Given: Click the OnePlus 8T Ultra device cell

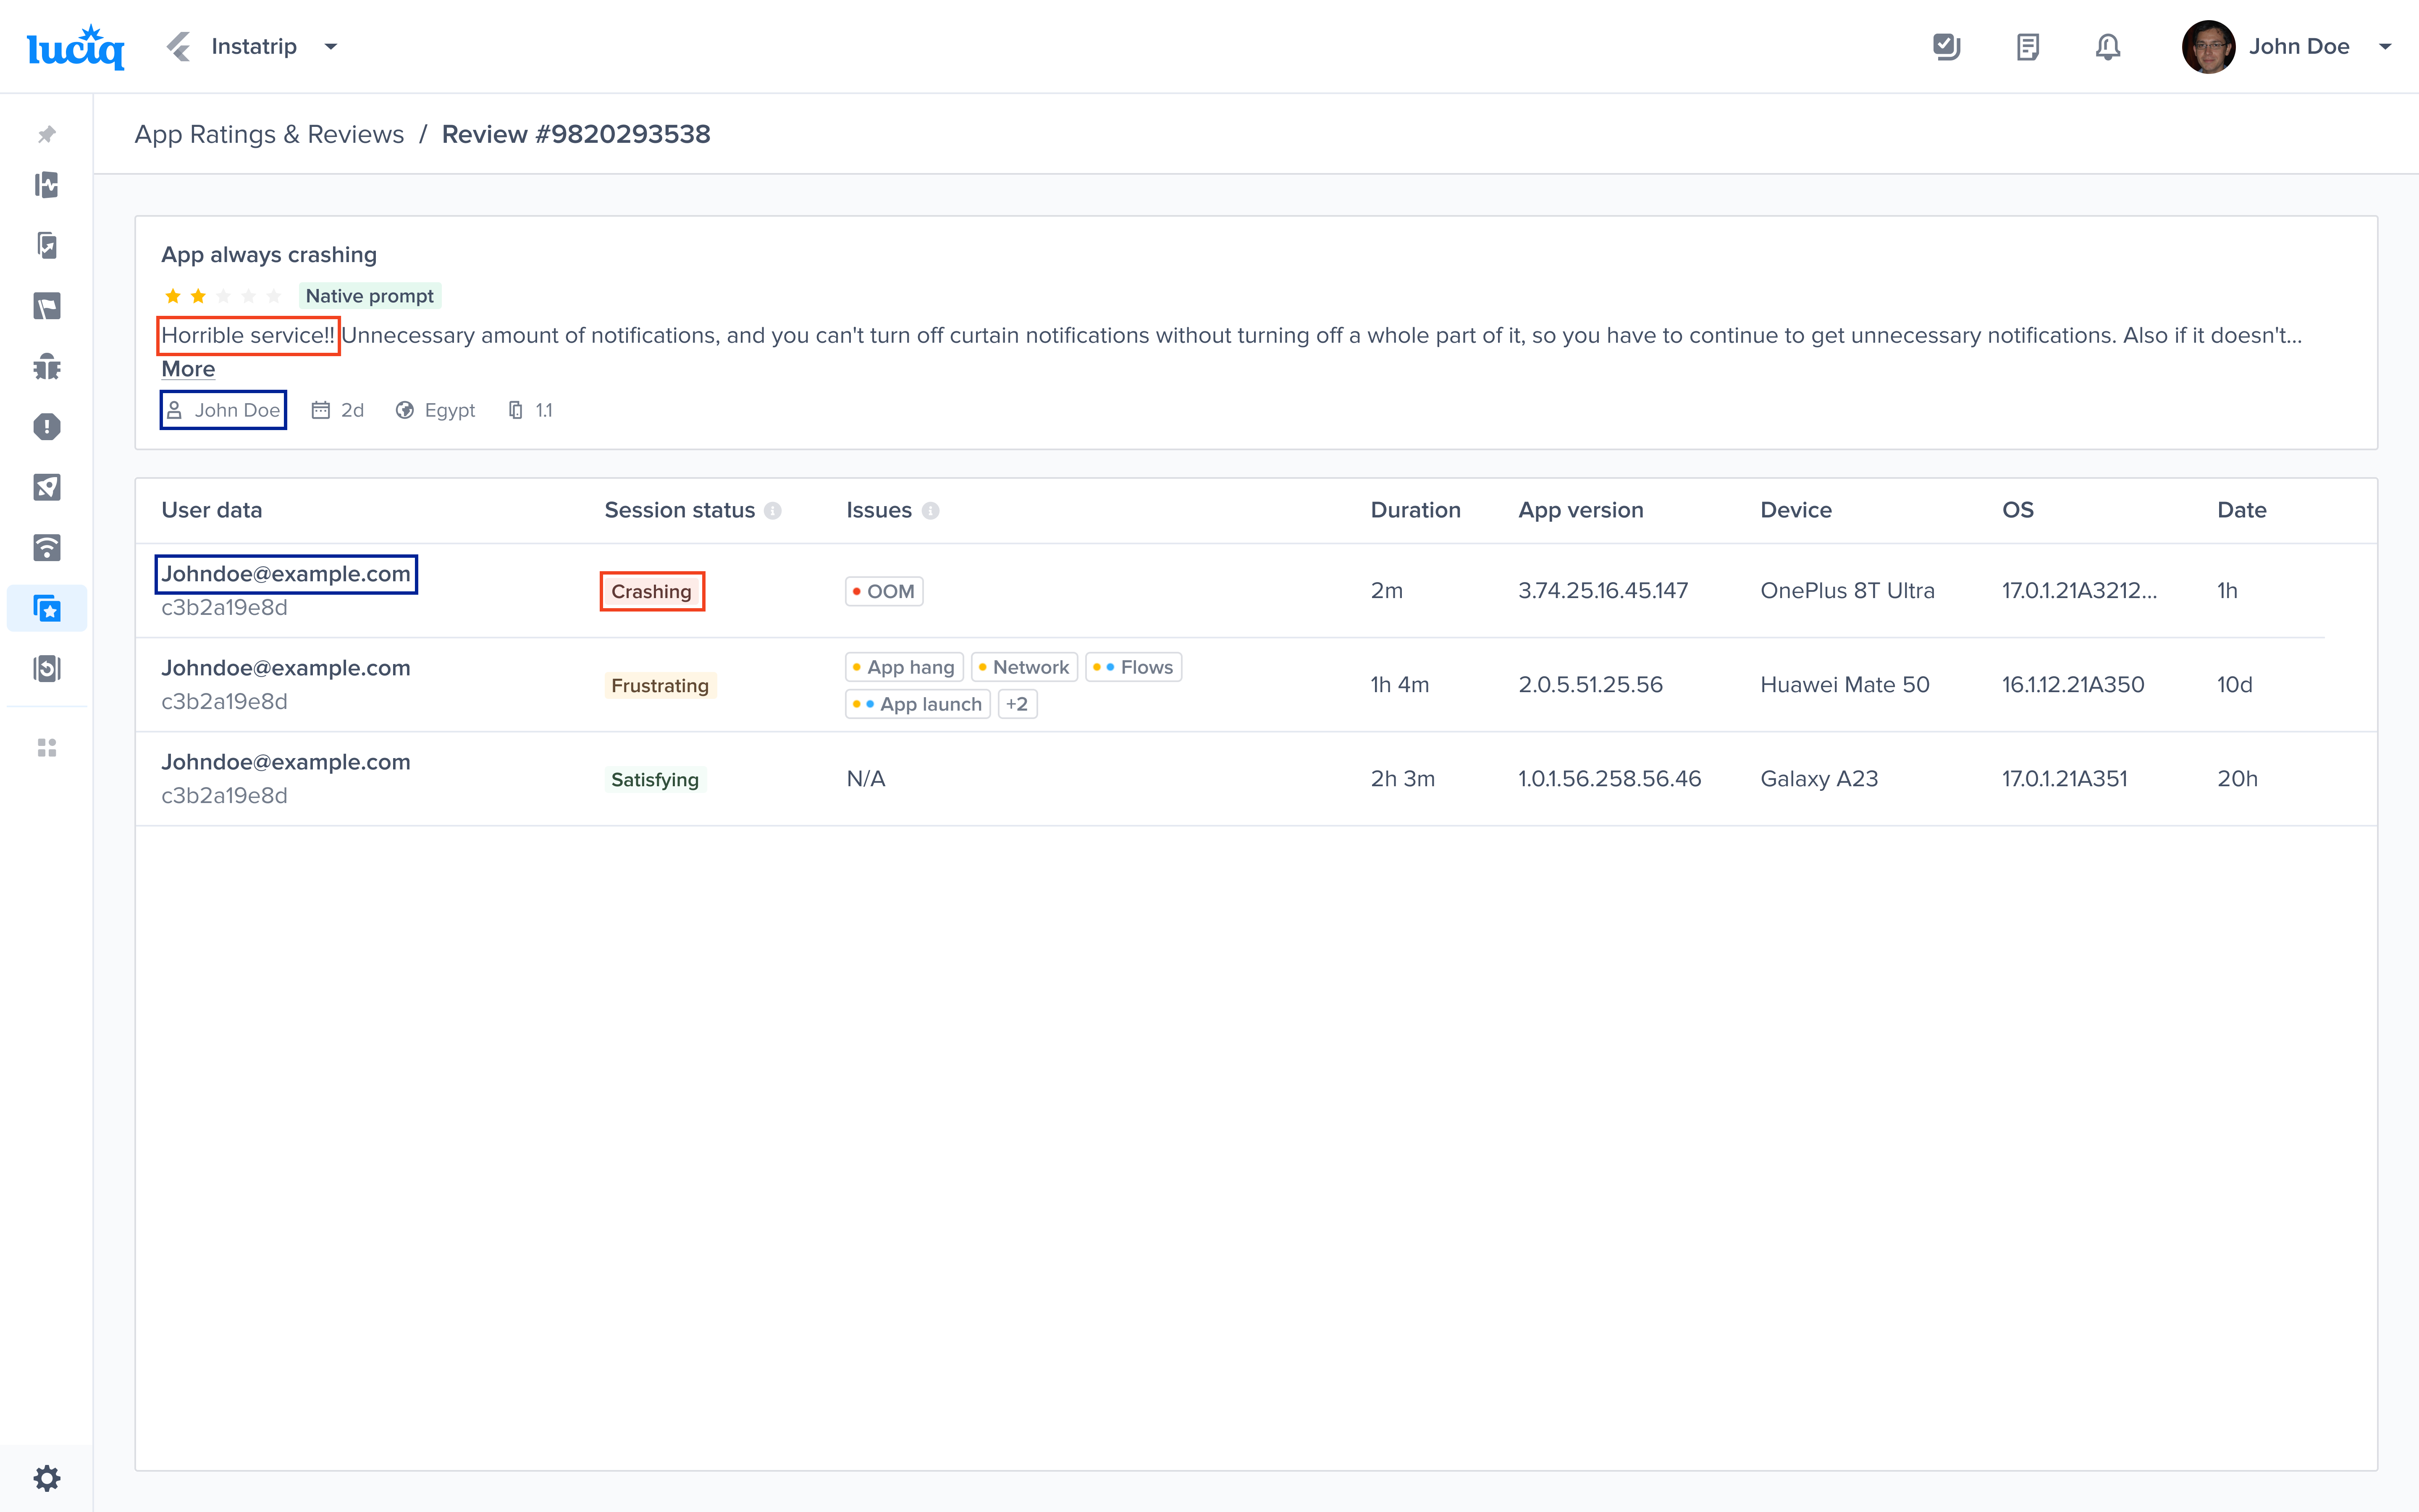Looking at the screenshot, I should 1847,590.
